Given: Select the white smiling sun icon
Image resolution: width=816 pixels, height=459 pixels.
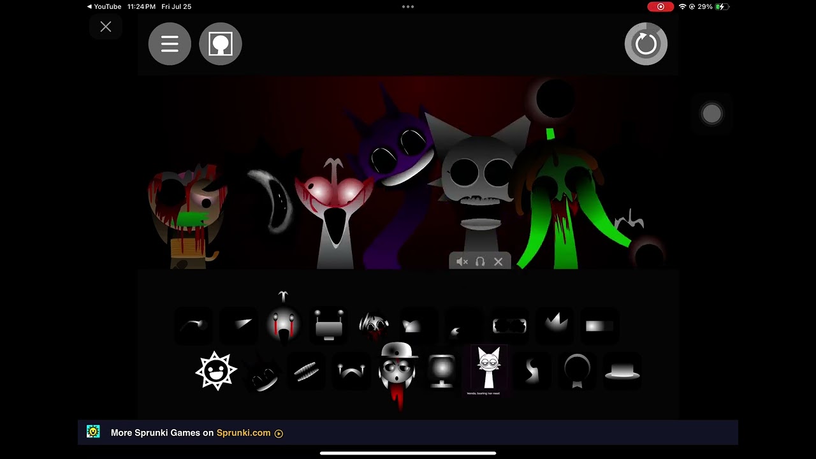Looking at the screenshot, I should click(x=216, y=370).
